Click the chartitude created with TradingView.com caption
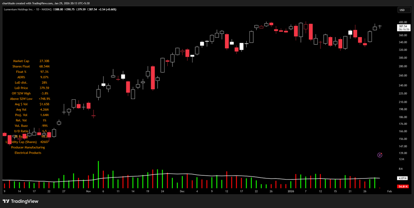The height and width of the screenshot is (208, 414). [x=46, y=3]
